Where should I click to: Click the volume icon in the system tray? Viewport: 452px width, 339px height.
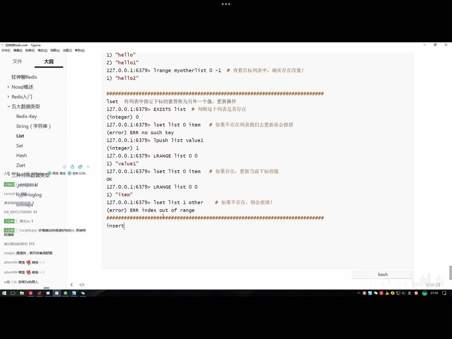pyautogui.click(x=404, y=293)
